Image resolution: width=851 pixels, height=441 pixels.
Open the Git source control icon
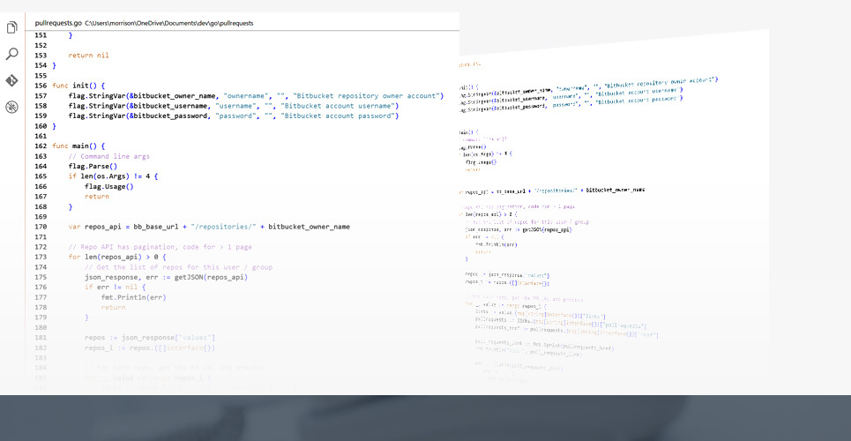coord(11,80)
